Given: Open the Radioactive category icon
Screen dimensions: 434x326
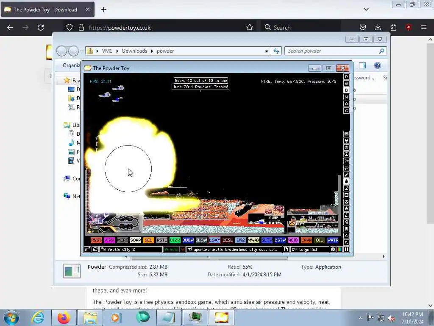Looking at the screenshot, I should pyautogui.click(x=346, y=202).
